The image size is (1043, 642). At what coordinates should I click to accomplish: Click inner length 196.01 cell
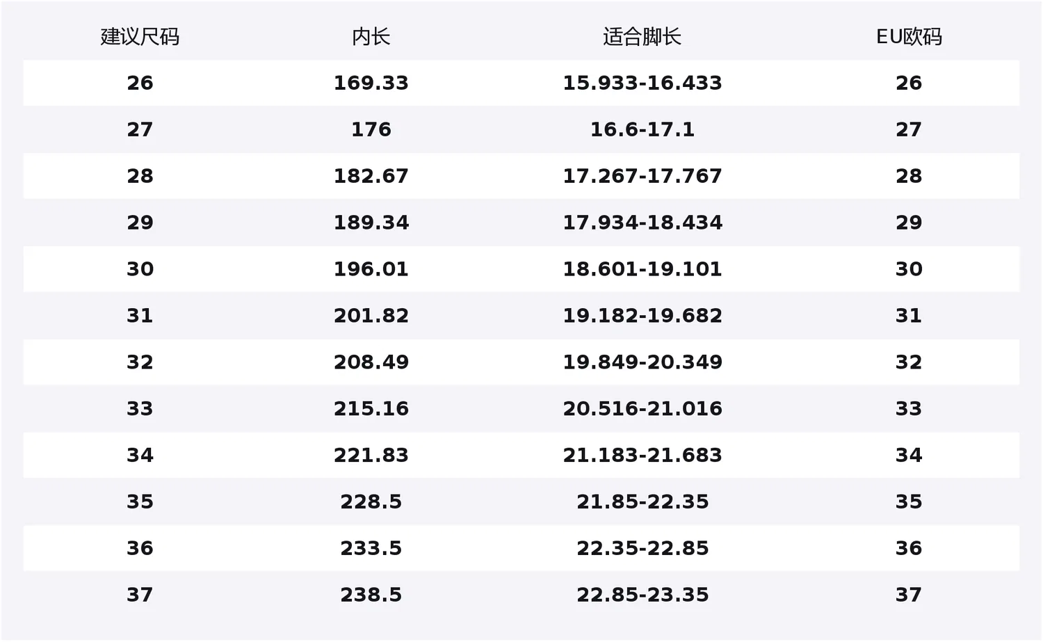pos(371,269)
